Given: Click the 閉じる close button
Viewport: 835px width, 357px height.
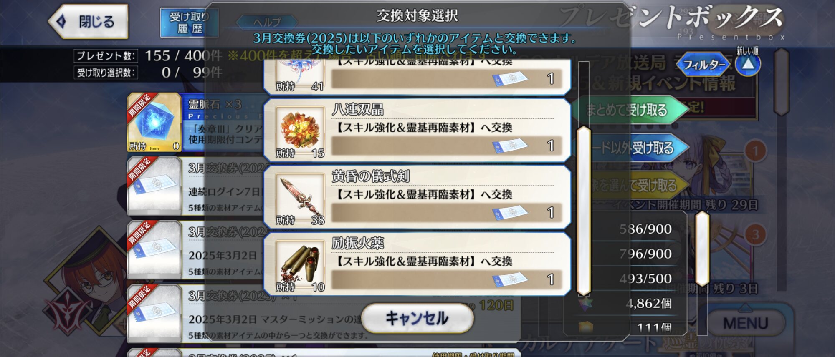Looking at the screenshot, I should (89, 22).
